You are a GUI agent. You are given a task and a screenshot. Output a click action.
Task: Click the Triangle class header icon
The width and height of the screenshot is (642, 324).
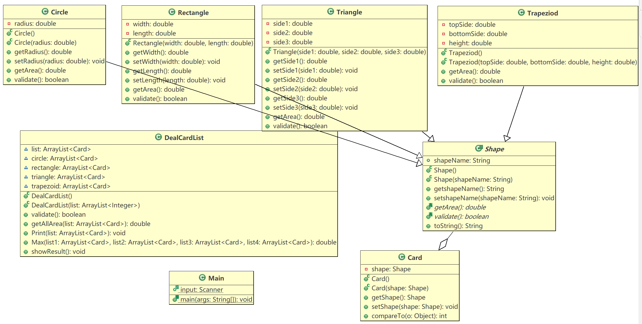pos(331,12)
